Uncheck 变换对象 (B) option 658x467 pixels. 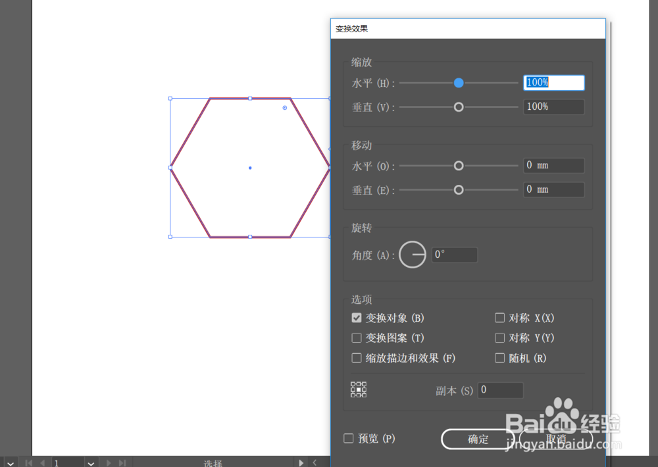coord(356,318)
